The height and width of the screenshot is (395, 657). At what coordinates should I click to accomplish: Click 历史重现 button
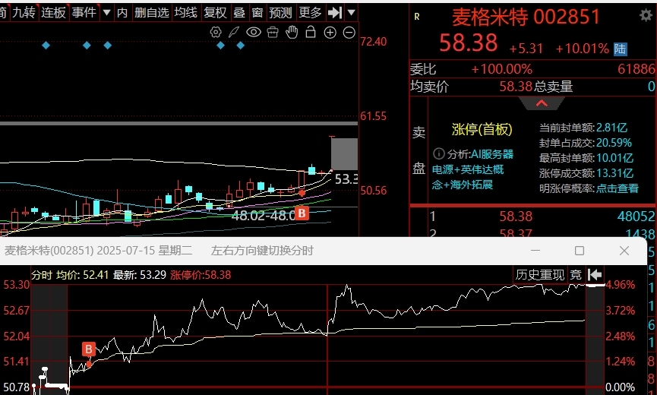(540, 275)
